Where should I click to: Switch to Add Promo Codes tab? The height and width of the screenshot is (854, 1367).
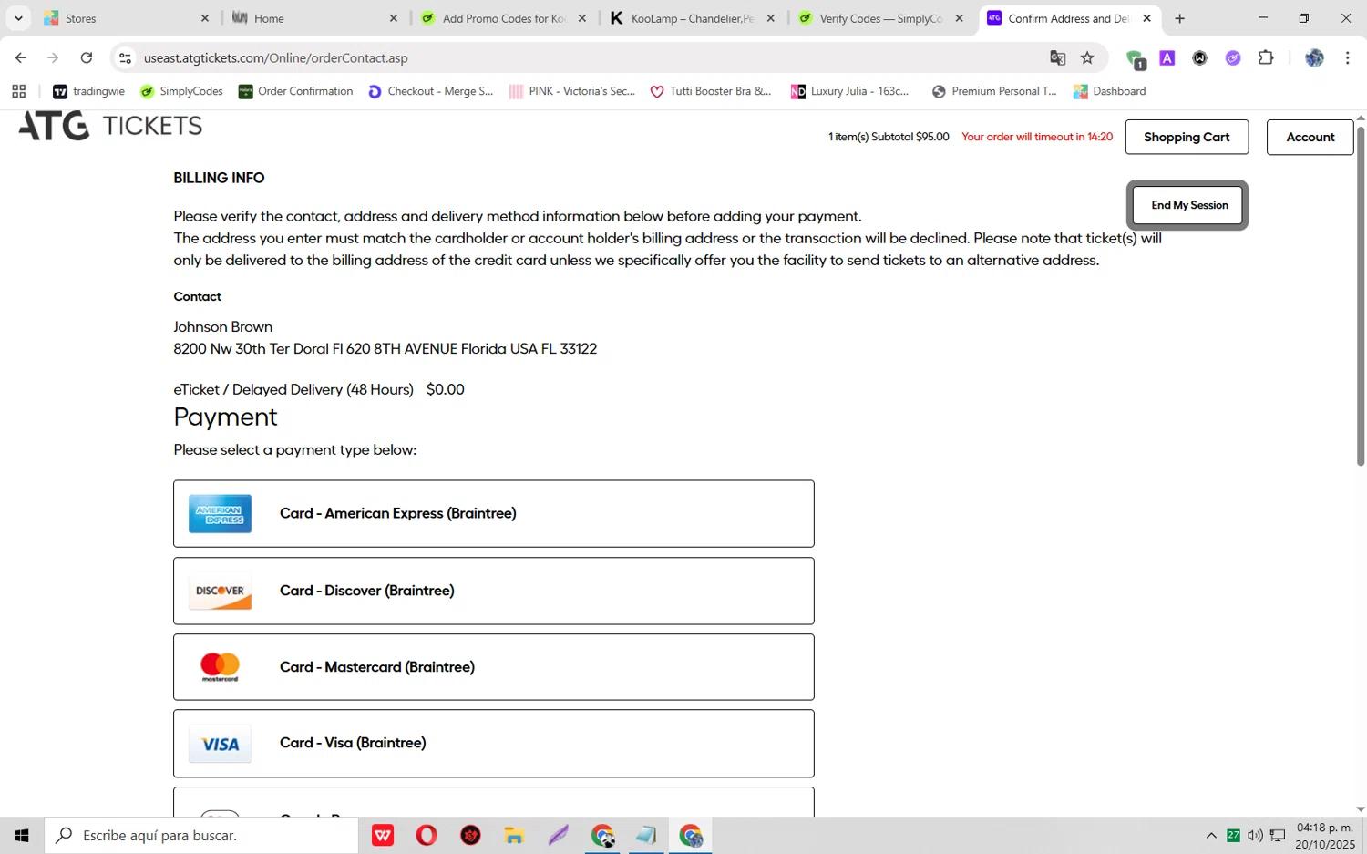tap(503, 18)
